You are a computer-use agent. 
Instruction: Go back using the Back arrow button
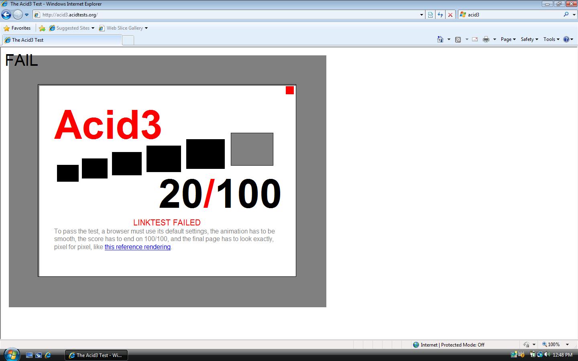tap(6, 15)
